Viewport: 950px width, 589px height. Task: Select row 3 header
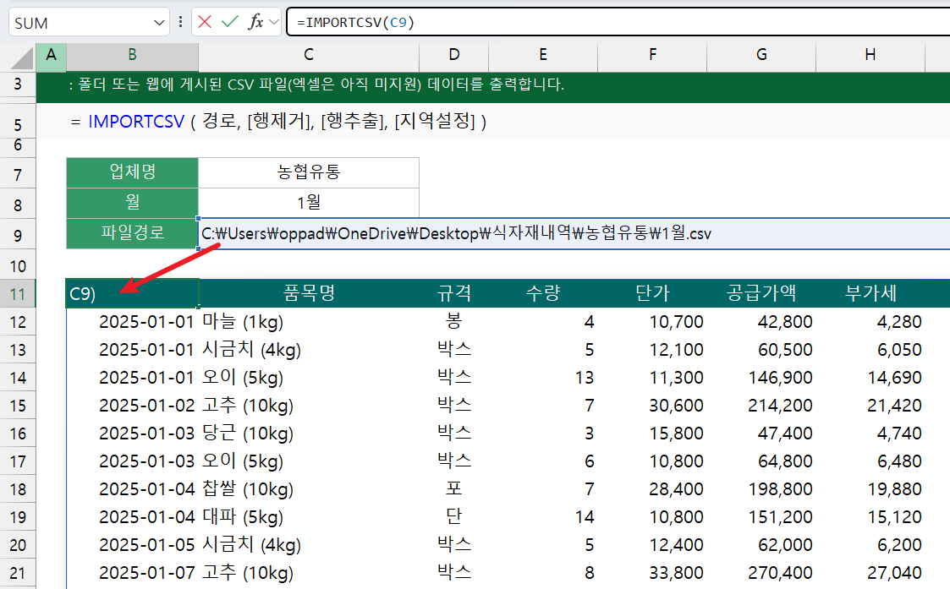[18, 85]
